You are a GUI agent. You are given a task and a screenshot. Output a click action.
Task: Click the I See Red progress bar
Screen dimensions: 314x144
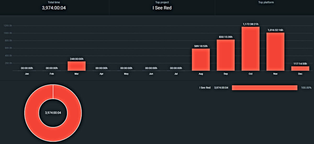point(265,88)
